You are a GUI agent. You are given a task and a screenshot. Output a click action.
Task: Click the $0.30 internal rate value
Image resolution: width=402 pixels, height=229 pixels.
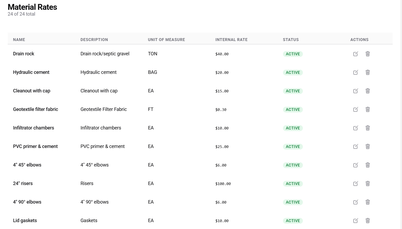[221, 110]
